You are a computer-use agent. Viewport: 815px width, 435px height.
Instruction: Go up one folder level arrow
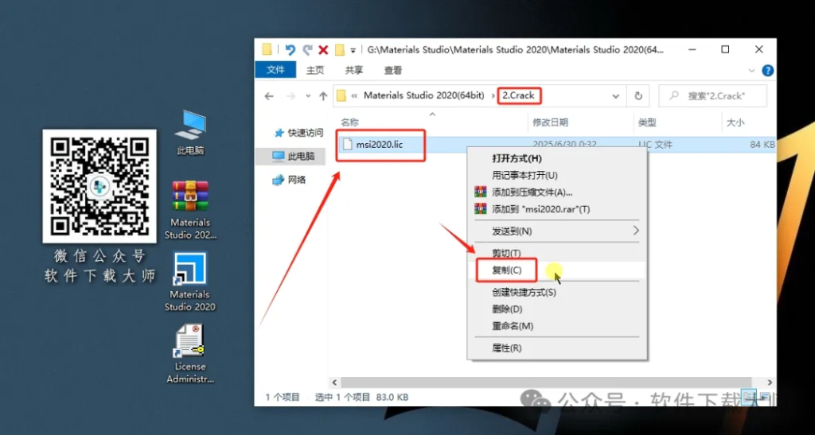(x=323, y=96)
